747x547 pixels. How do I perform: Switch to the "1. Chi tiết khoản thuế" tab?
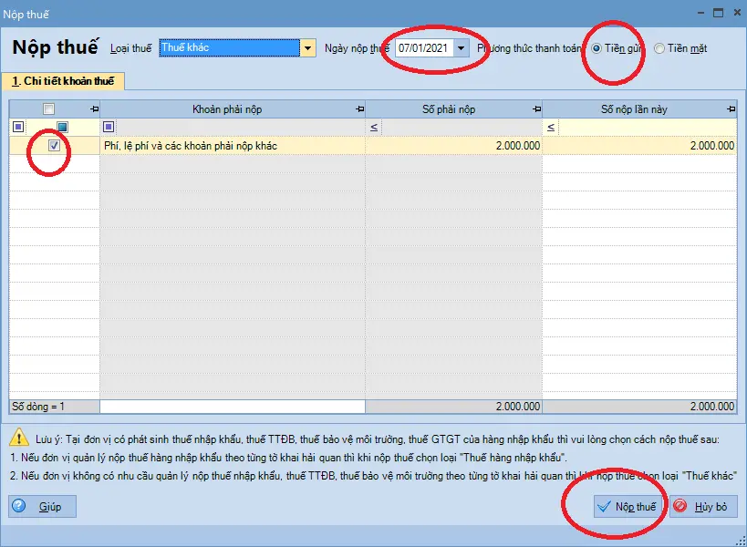click(63, 81)
